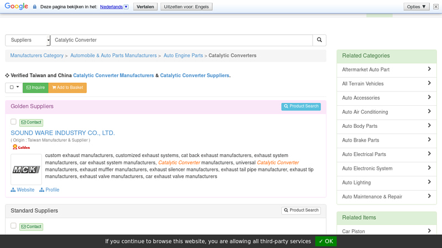Click the green Inquire envelope button

click(35, 88)
